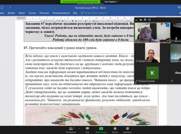Expand the small arrow next to Participants
The image size is (181, 134).
[x=79, y=129]
